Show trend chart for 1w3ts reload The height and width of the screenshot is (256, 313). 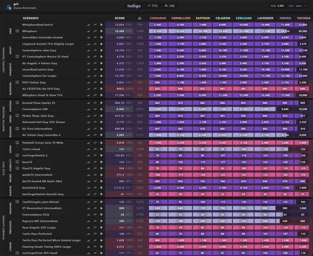point(95,149)
